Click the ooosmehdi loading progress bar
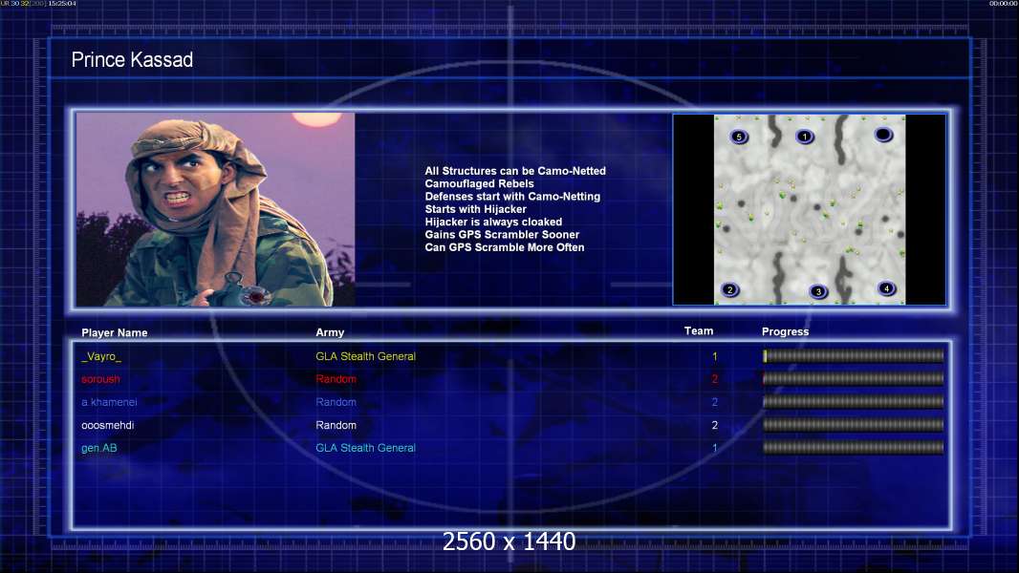 pos(854,424)
